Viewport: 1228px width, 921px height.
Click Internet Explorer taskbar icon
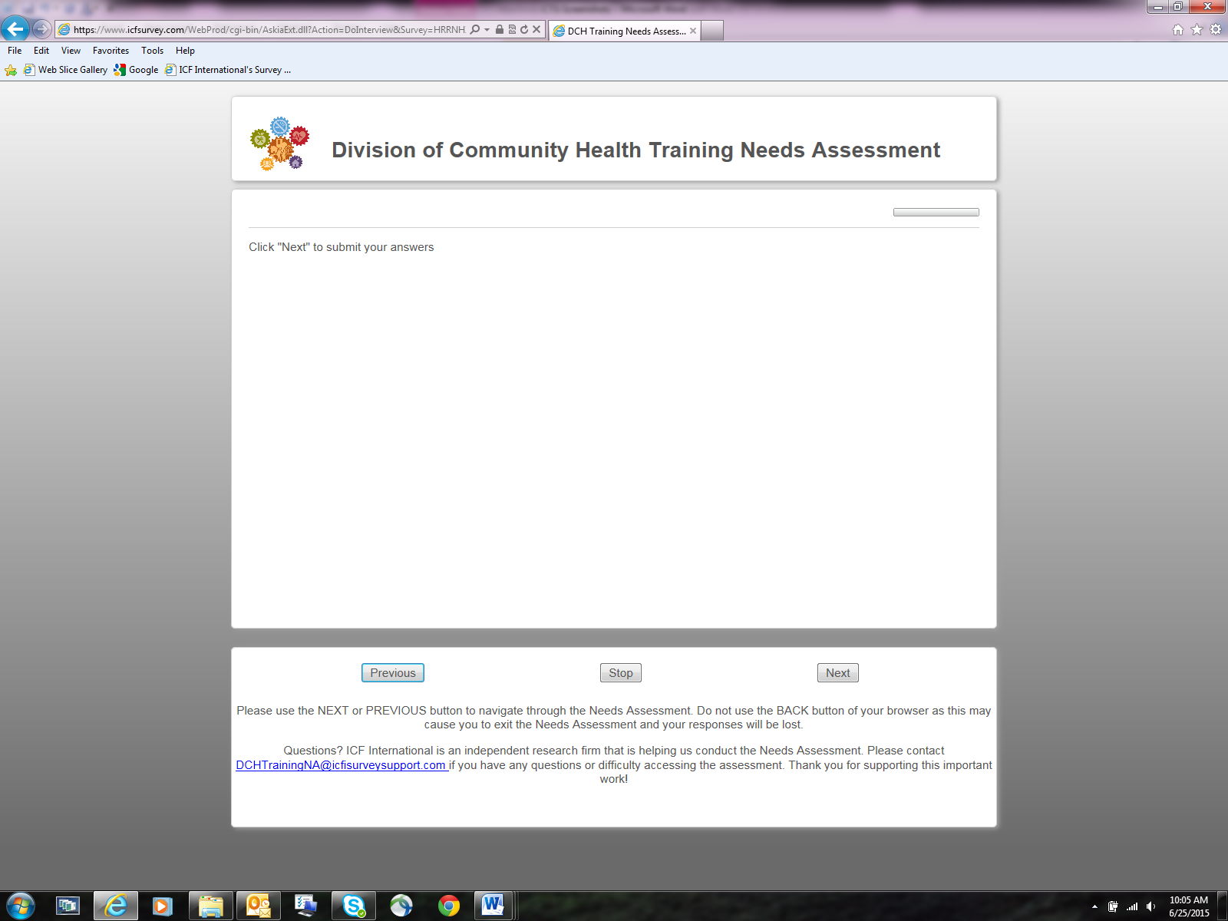[116, 906]
